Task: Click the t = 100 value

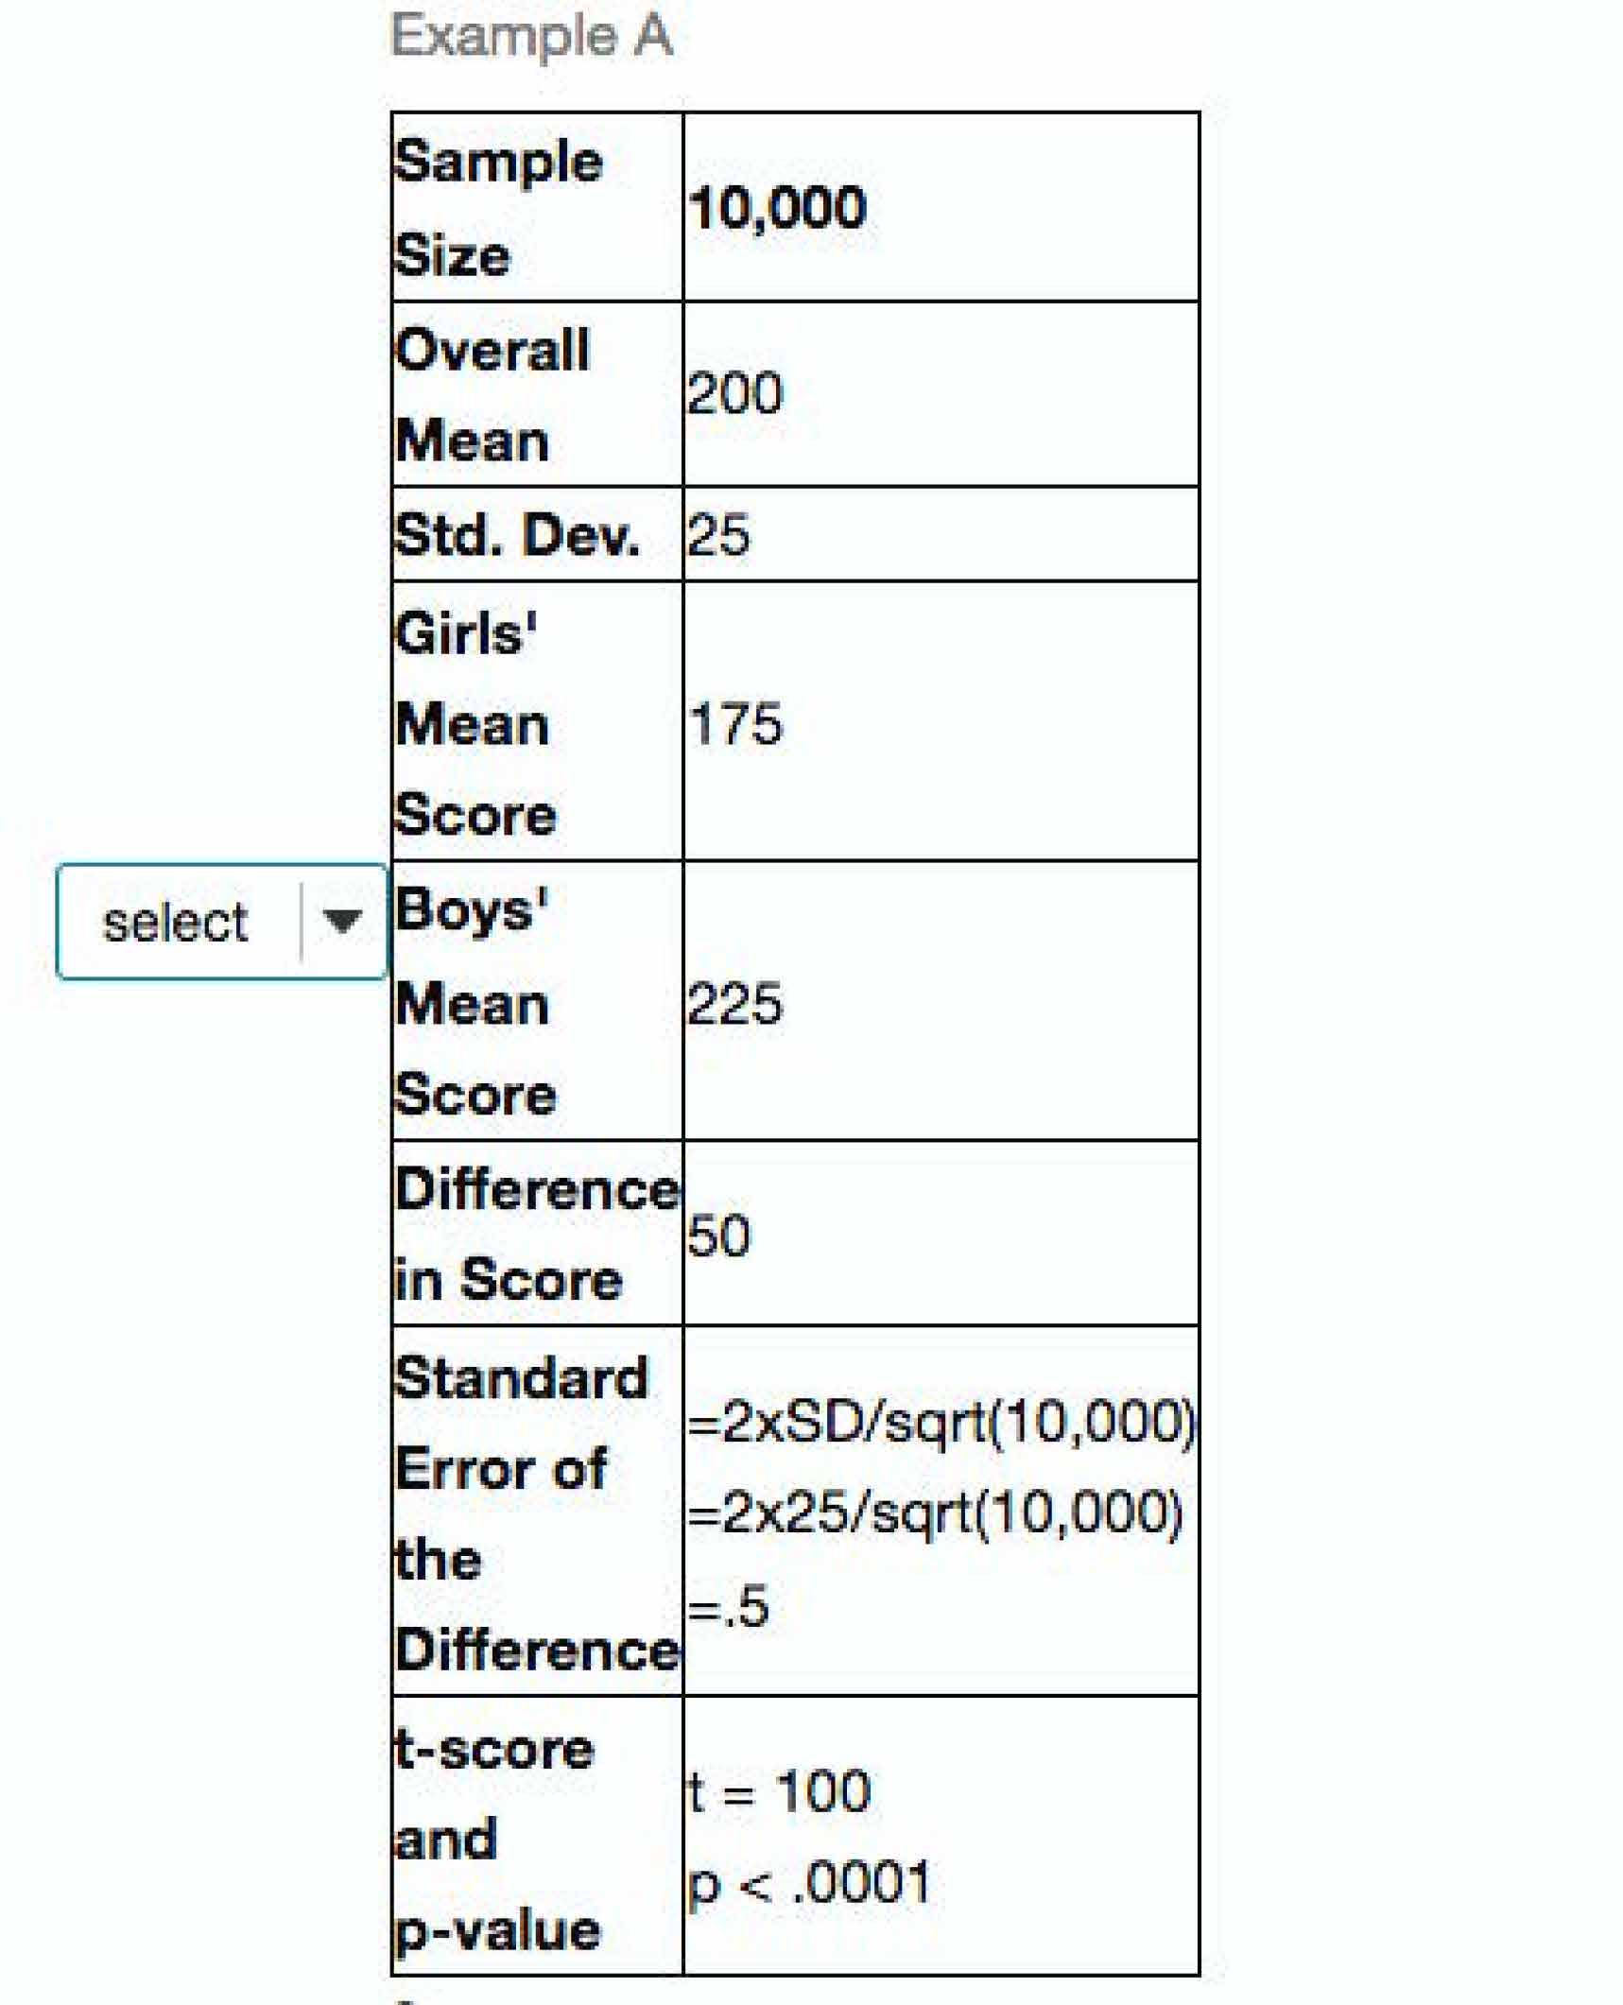Action: [x=778, y=1791]
